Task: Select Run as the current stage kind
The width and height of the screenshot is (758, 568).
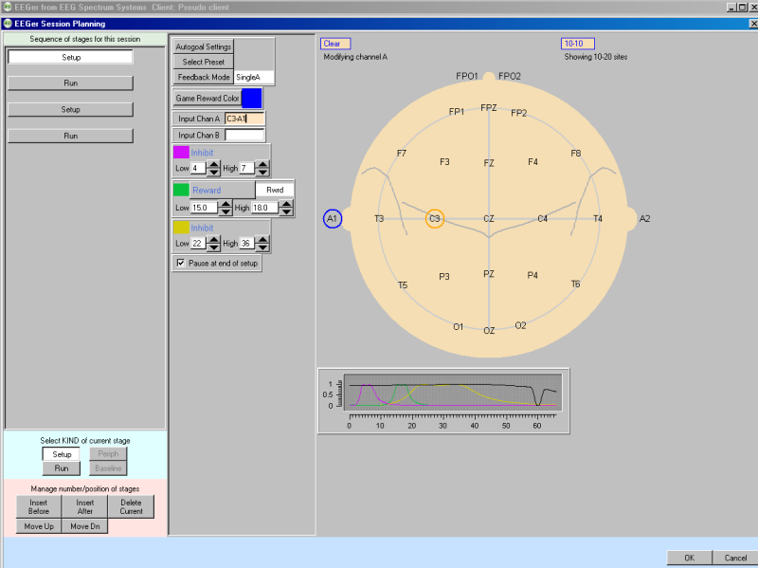Action: (62, 468)
